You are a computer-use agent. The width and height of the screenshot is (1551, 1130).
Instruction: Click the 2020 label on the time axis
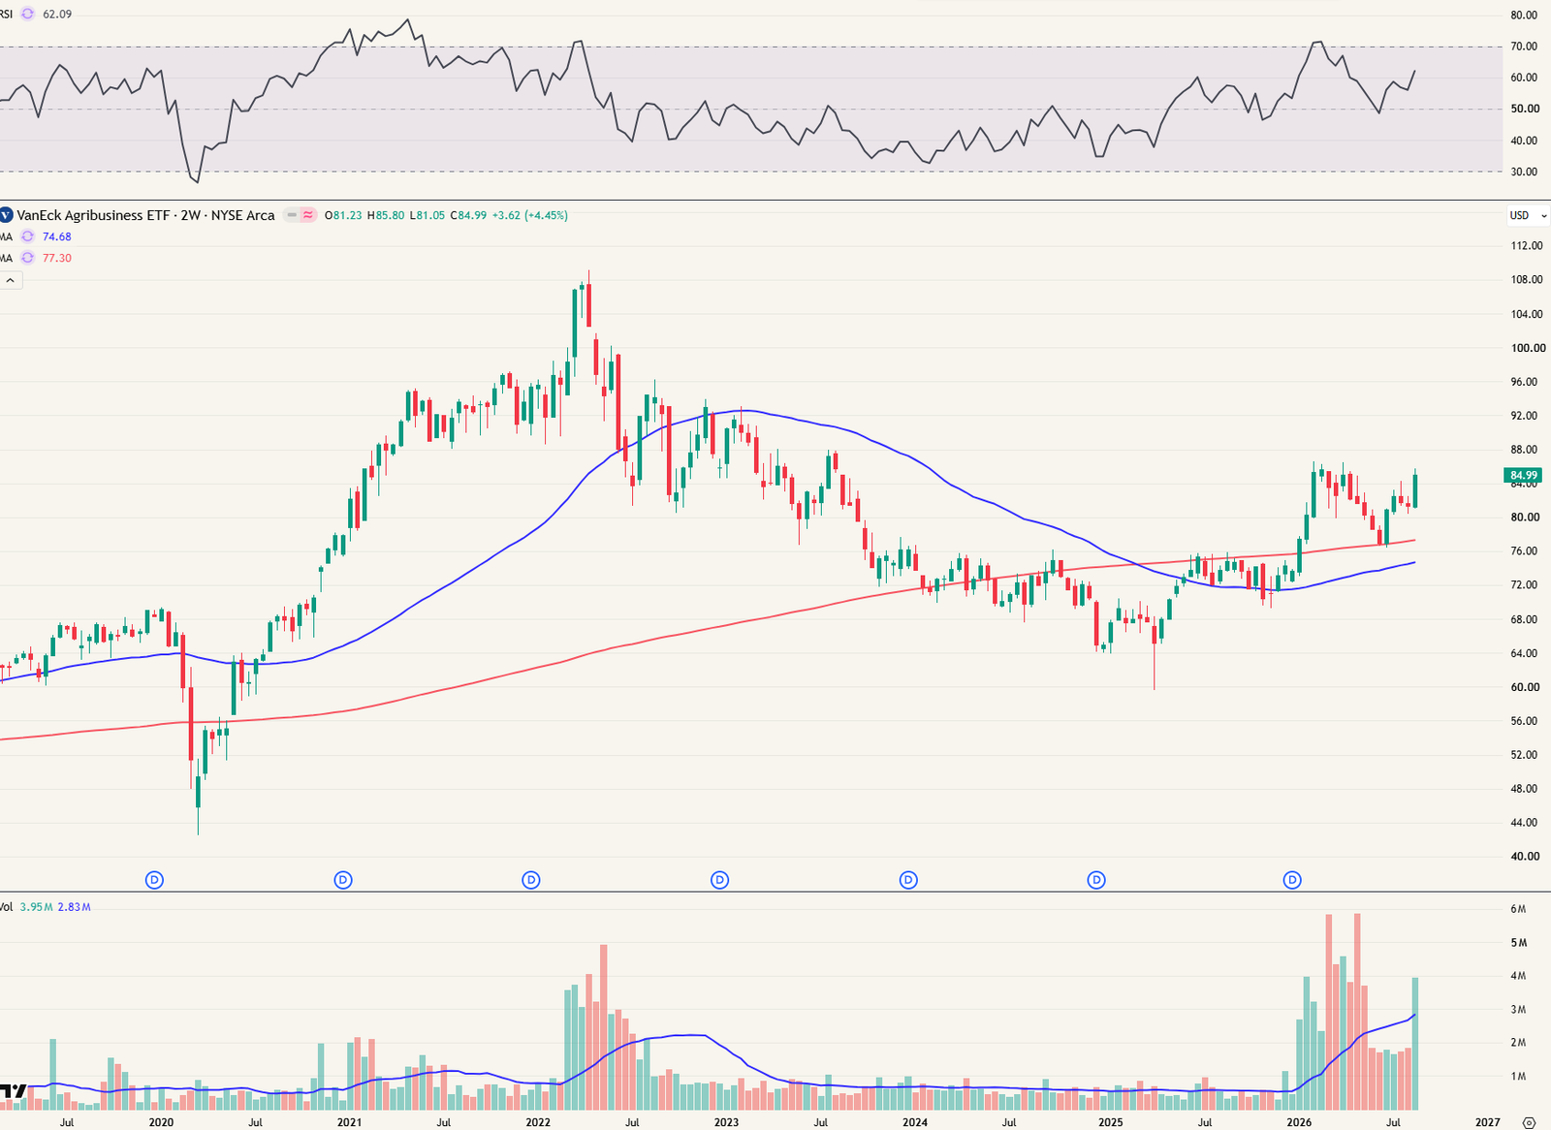click(x=161, y=1122)
